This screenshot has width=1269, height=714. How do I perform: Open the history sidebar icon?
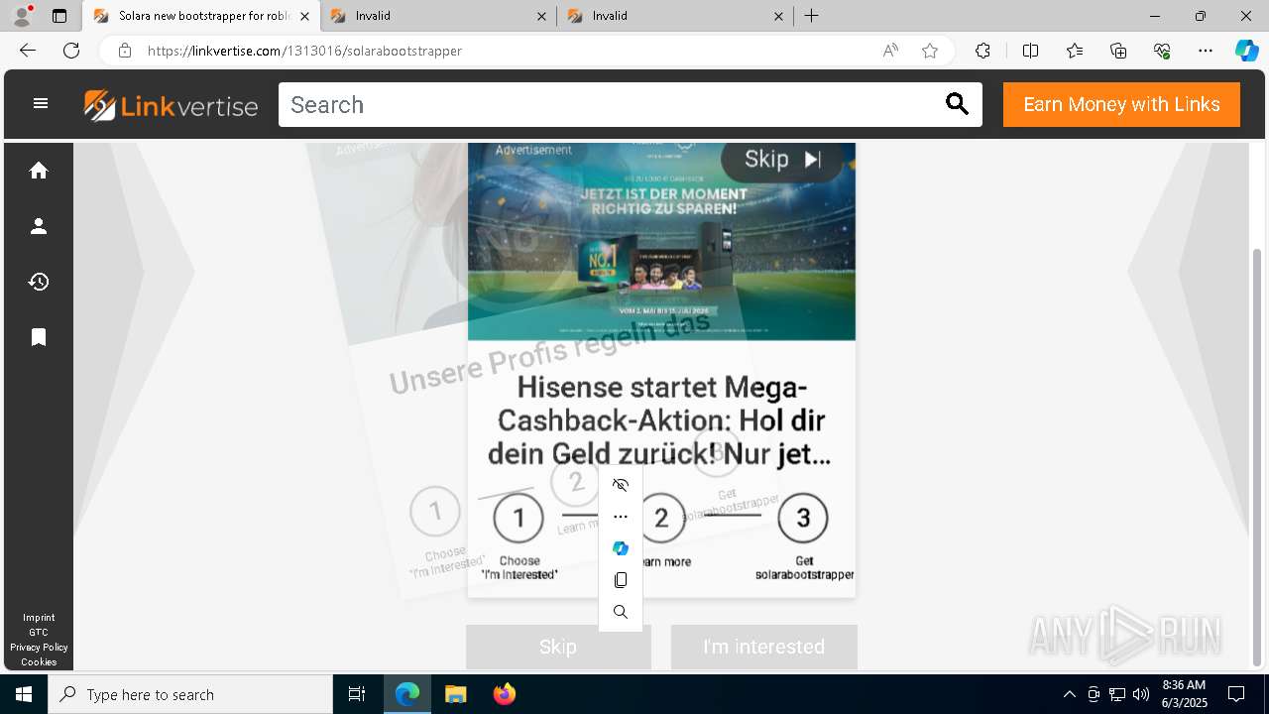coord(39,282)
